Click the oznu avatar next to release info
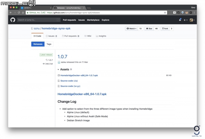The height and width of the screenshot is (139, 205). coord(59,62)
